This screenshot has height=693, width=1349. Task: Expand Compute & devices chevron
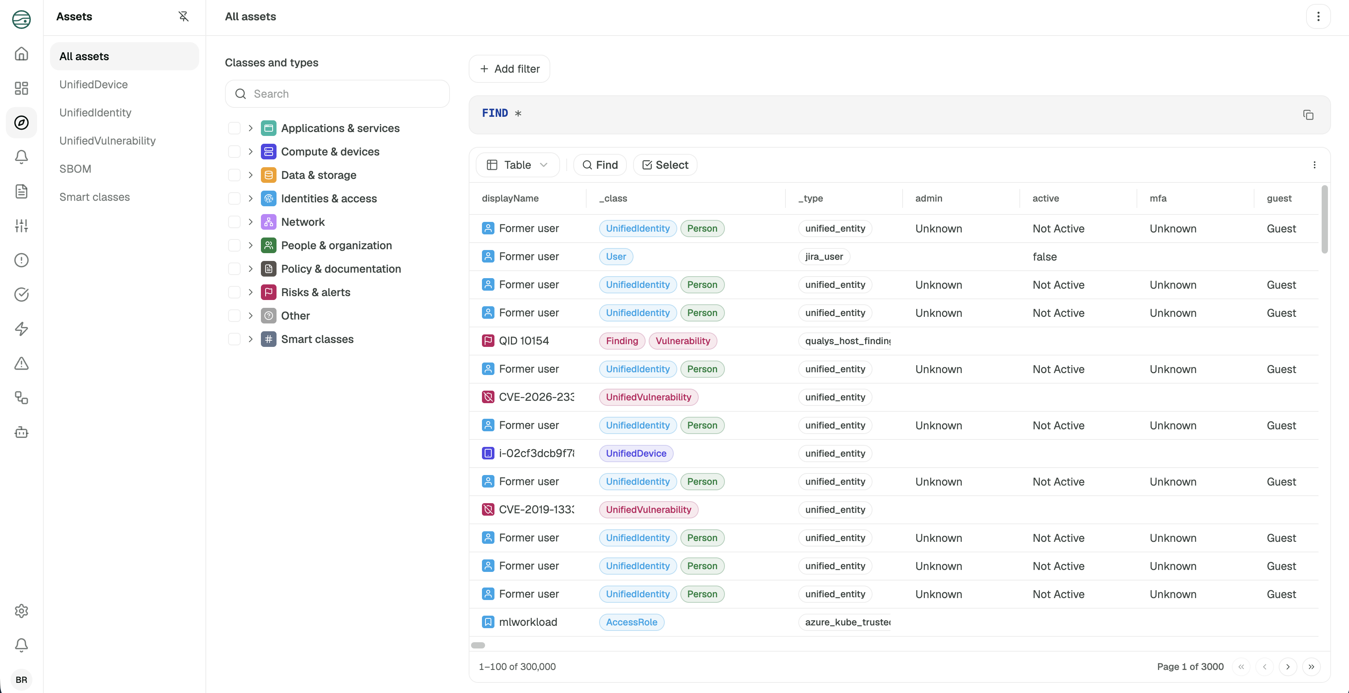coord(251,152)
